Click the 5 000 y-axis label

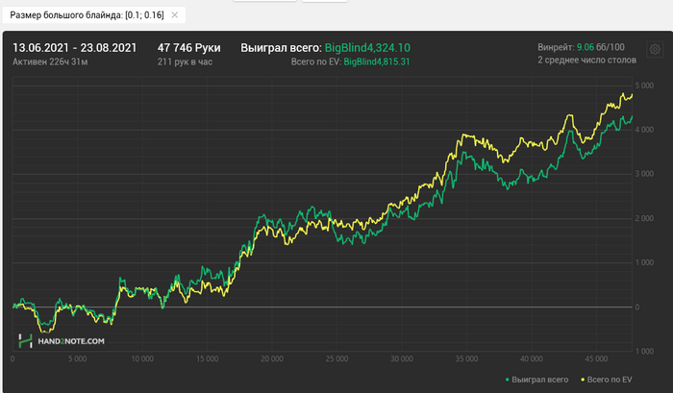tap(645, 86)
